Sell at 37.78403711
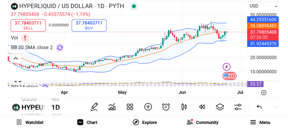 click(28, 25)
